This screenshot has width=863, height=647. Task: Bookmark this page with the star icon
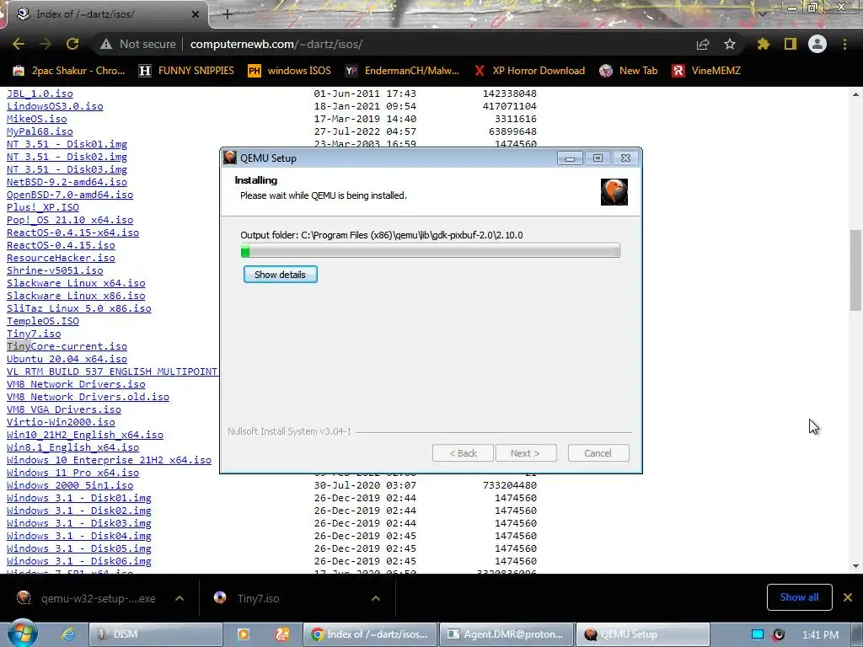(x=730, y=44)
